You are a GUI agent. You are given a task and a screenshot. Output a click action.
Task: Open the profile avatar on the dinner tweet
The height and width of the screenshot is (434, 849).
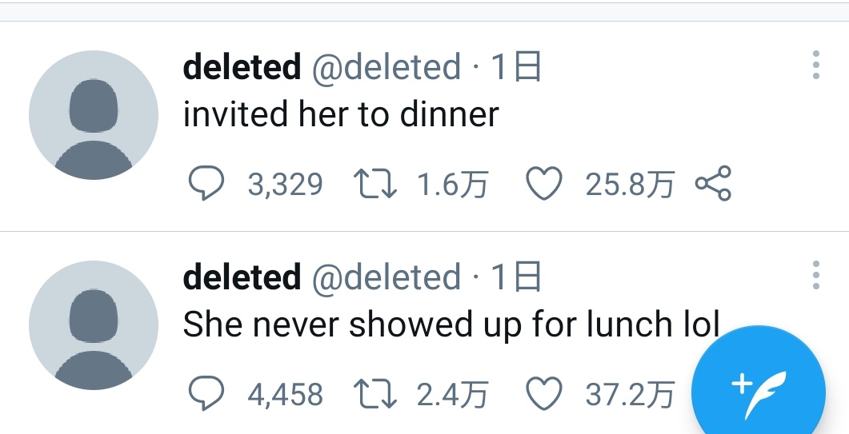coord(94,115)
